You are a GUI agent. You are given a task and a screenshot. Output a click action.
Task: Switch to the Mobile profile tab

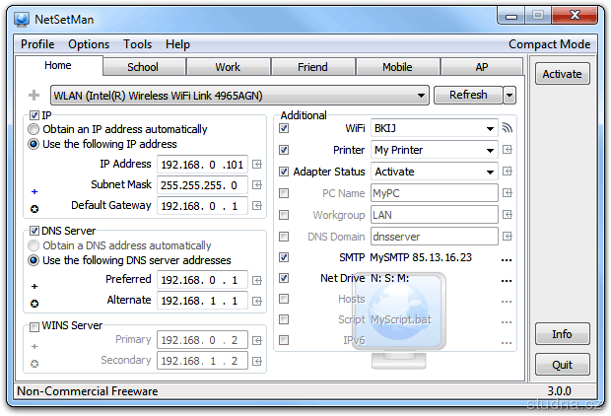click(x=397, y=67)
